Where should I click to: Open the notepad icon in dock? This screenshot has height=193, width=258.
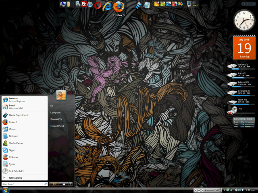click(146, 5)
